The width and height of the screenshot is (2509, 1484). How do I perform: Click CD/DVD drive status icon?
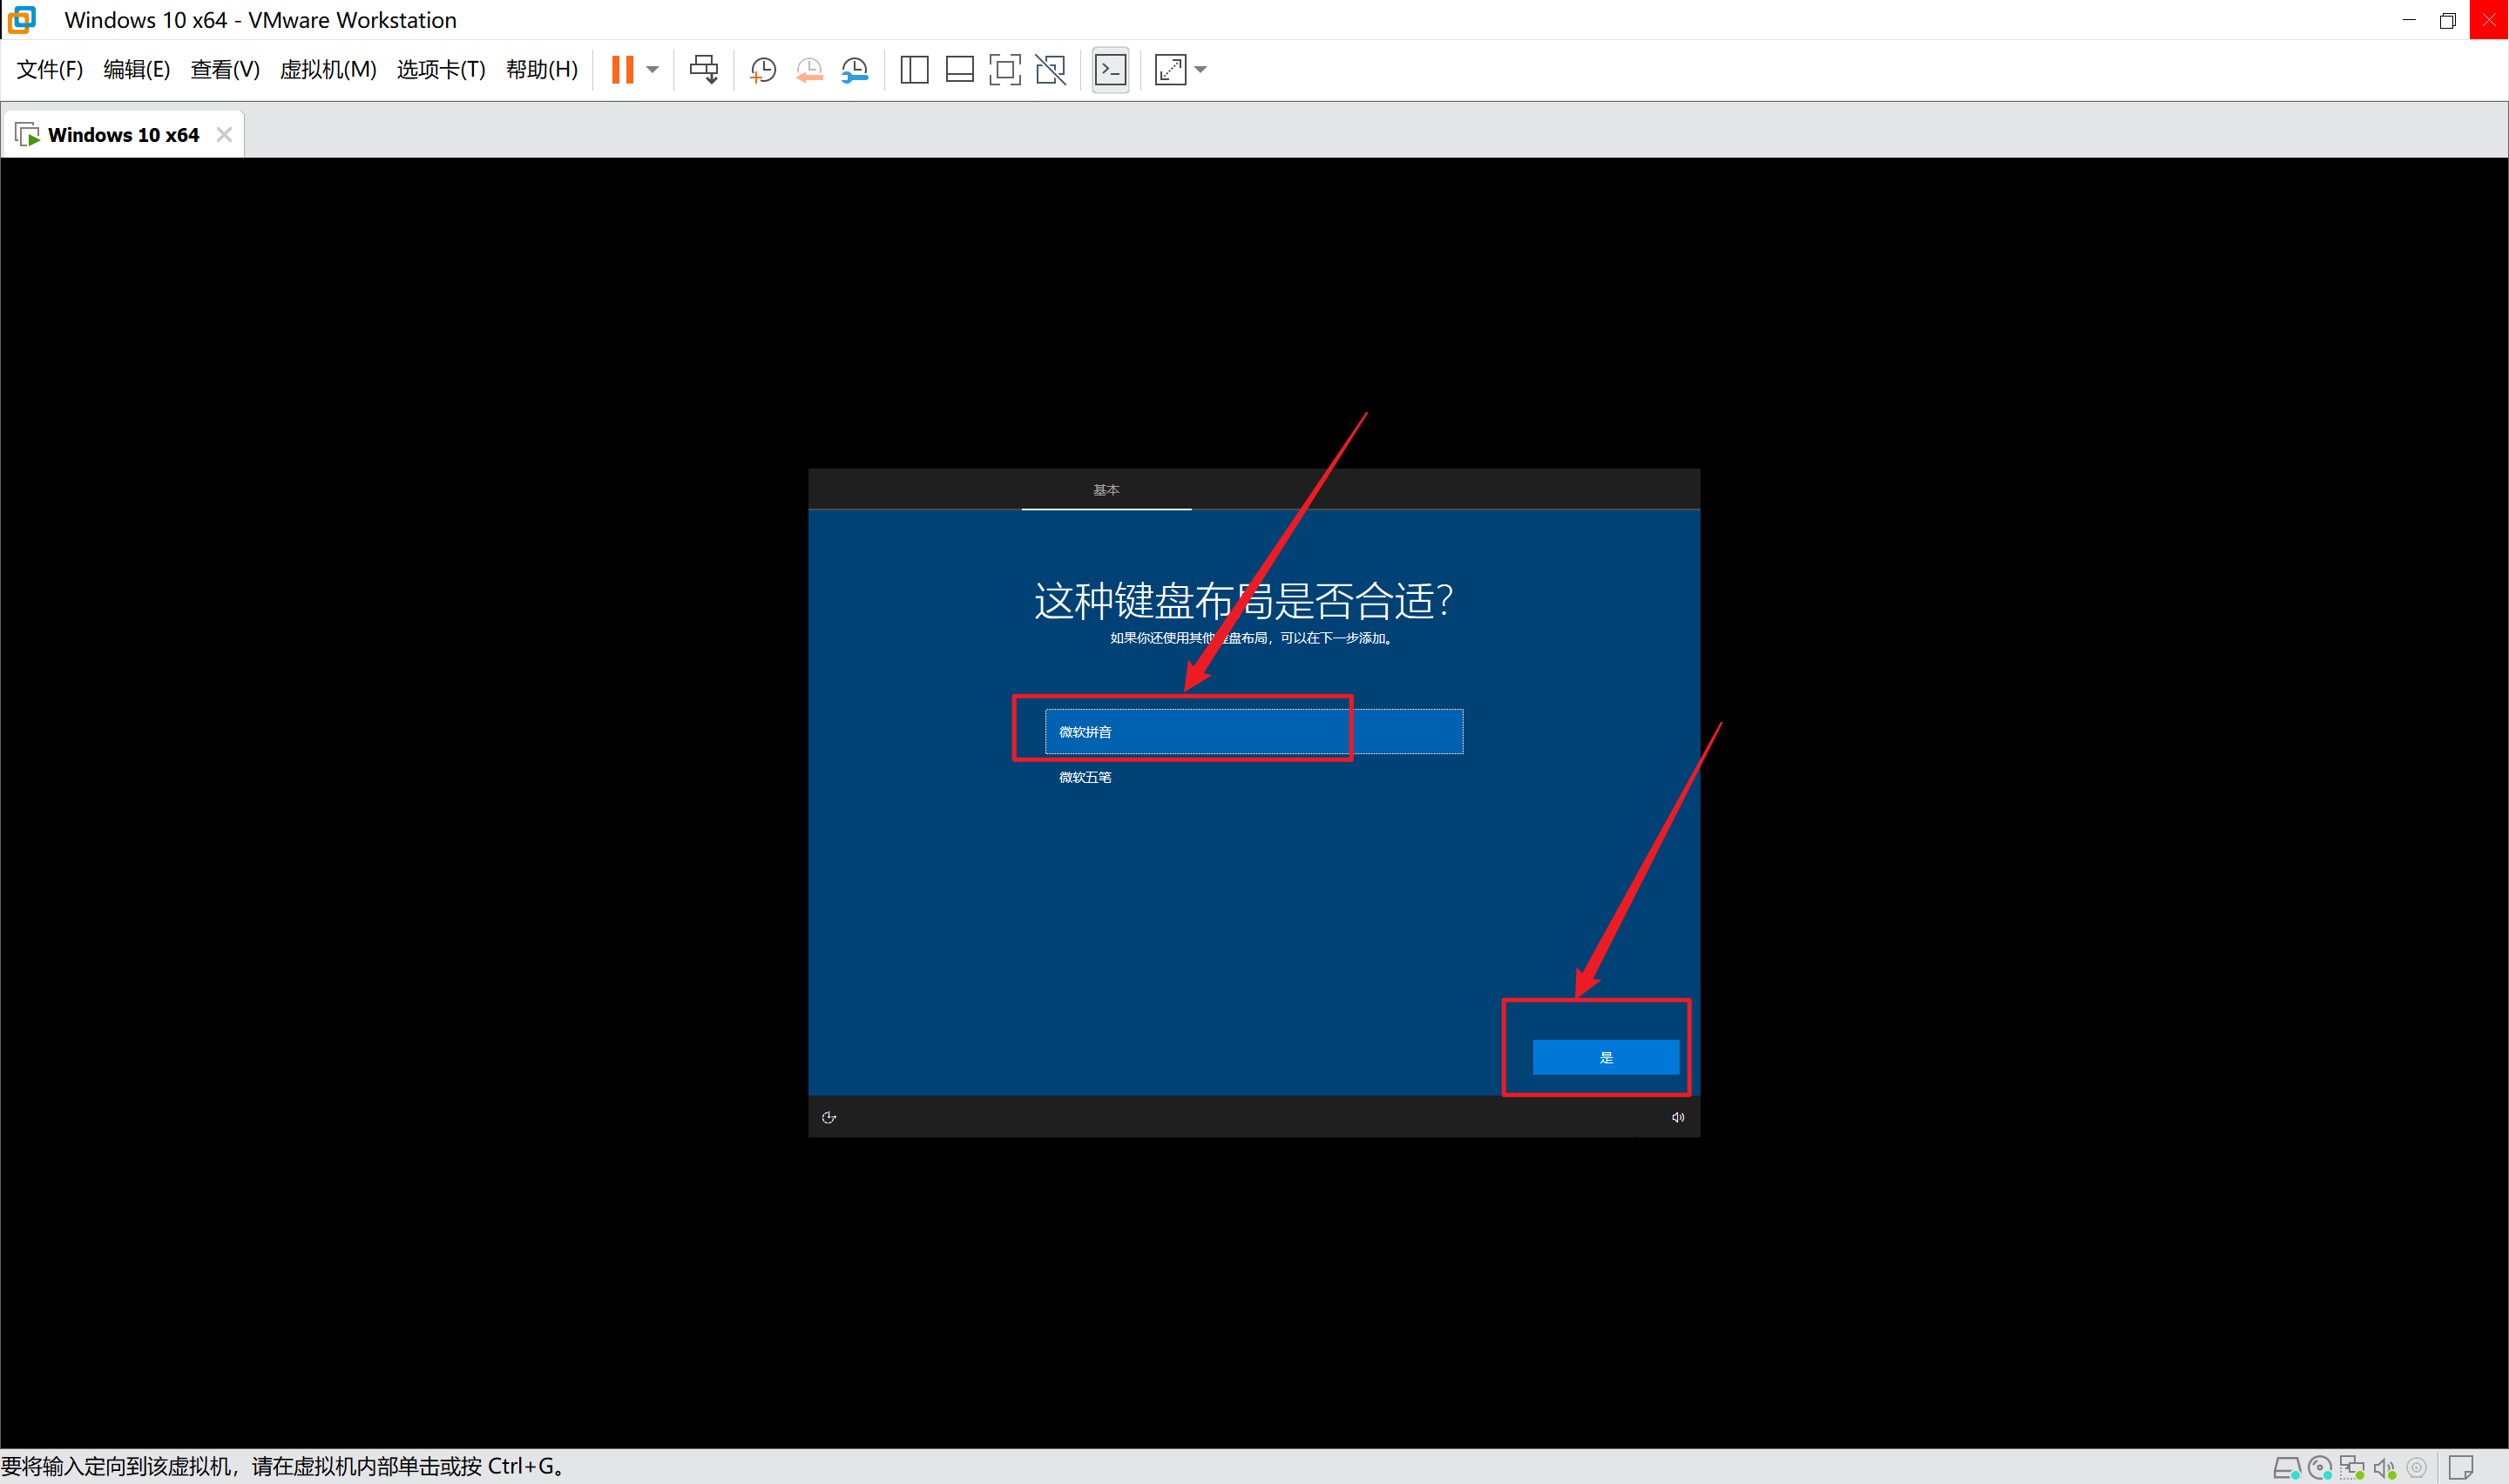pyautogui.click(x=2320, y=1468)
